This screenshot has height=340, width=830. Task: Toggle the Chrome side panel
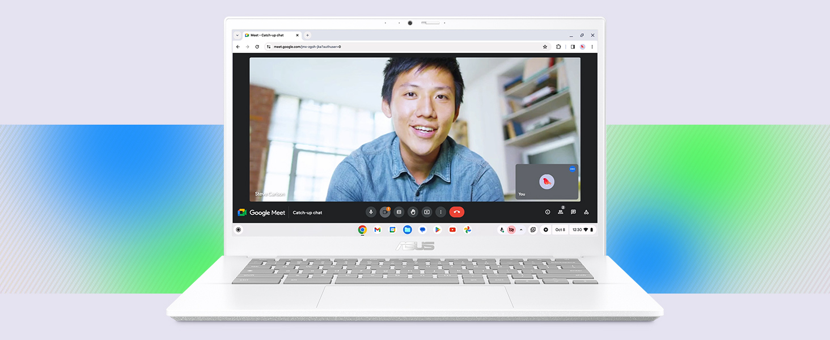(x=573, y=46)
